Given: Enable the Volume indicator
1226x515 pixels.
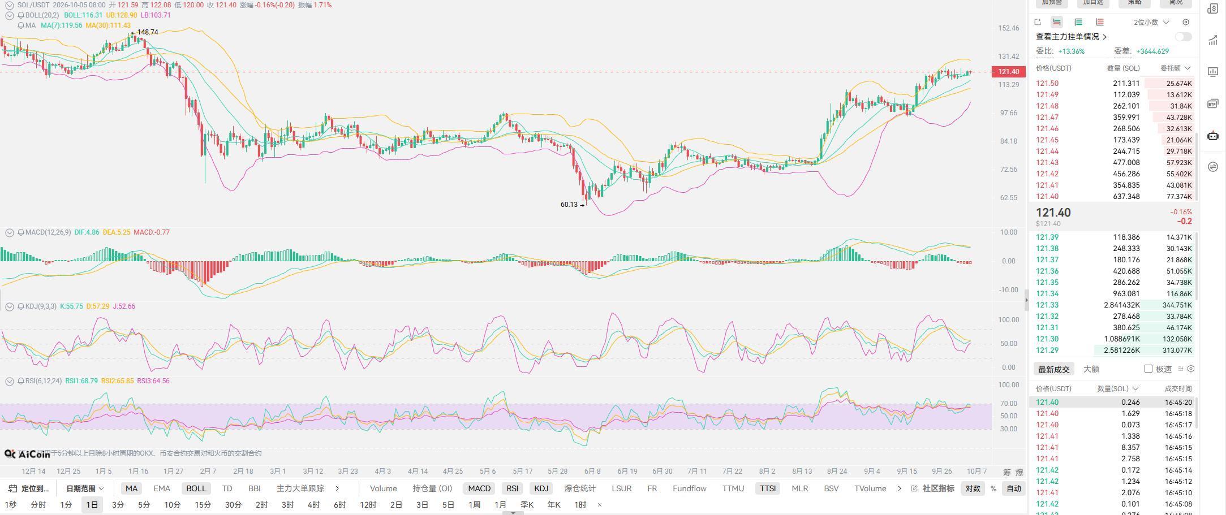Looking at the screenshot, I should point(383,488).
